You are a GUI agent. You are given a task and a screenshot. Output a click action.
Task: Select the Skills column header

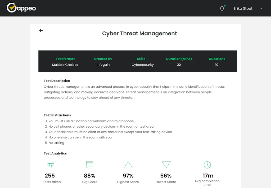[x=141, y=59]
